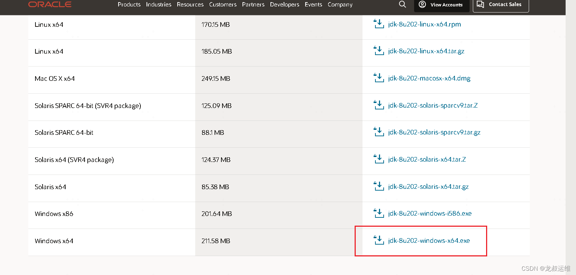The height and width of the screenshot is (275, 576).
Task: Click download icon for jdk-8u202-windows-i586.exe
Action: [379, 213]
